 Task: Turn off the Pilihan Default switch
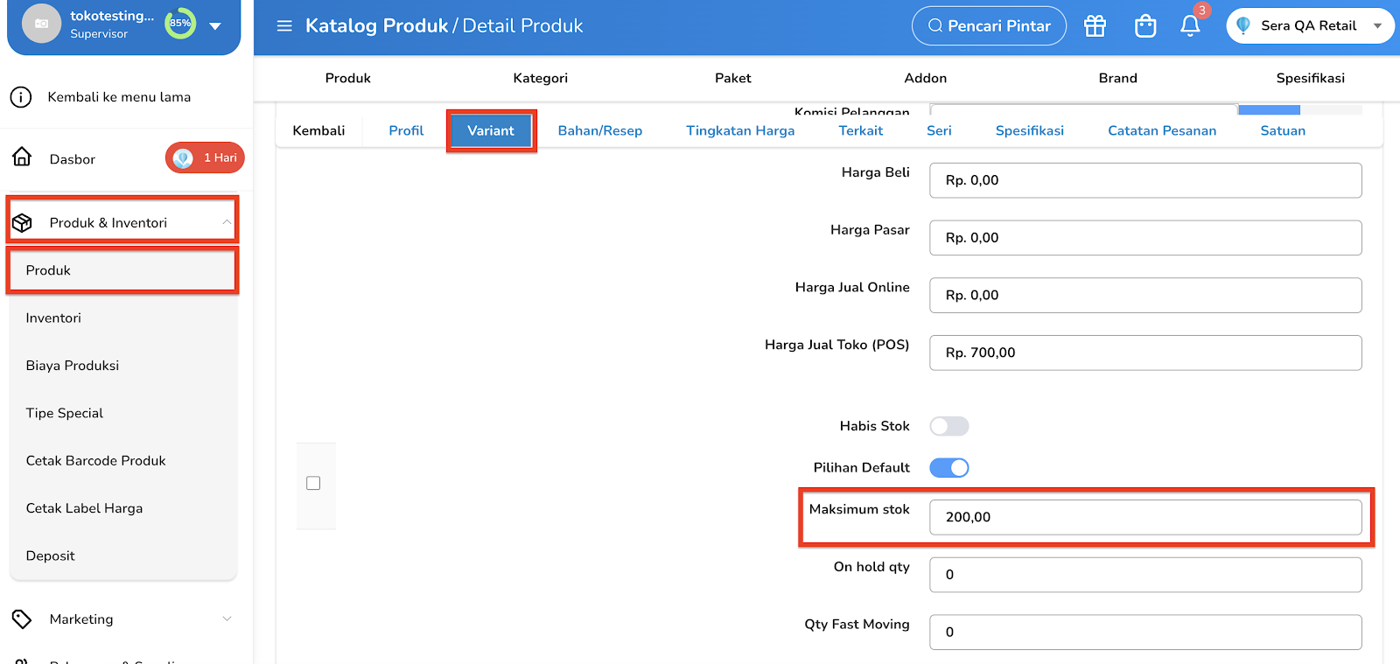949,468
